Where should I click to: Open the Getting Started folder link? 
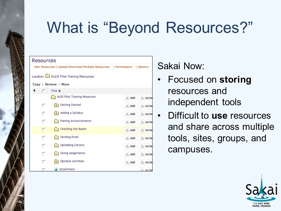(x=71, y=105)
